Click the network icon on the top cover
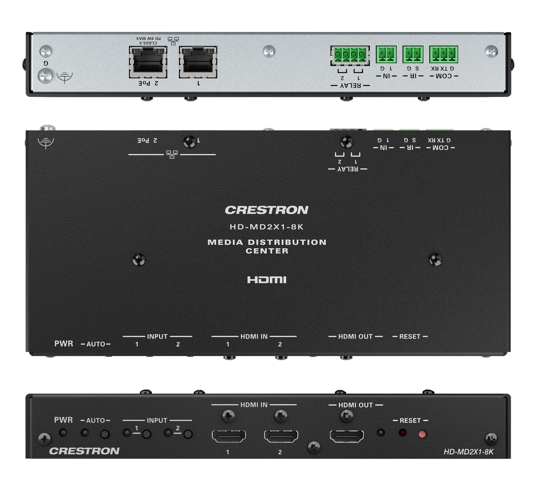Viewport: 537px width, 491px height. tap(172, 155)
